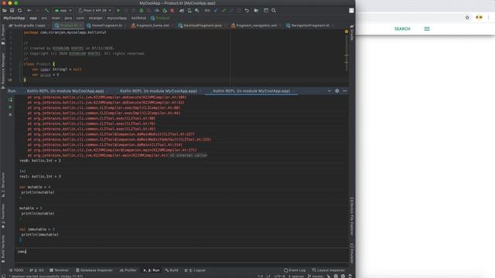Click SEARCH link in browser window
Viewport: 495px width, 278px height.
point(402,29)
